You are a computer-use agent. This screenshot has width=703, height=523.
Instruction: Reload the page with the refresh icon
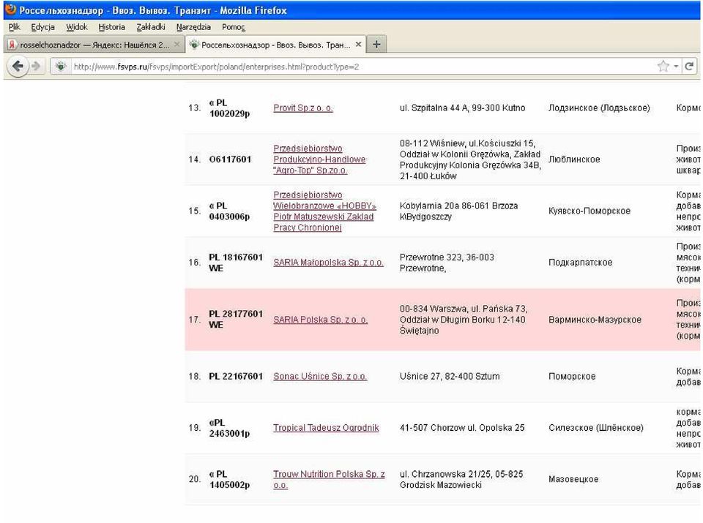click(689, 67)
